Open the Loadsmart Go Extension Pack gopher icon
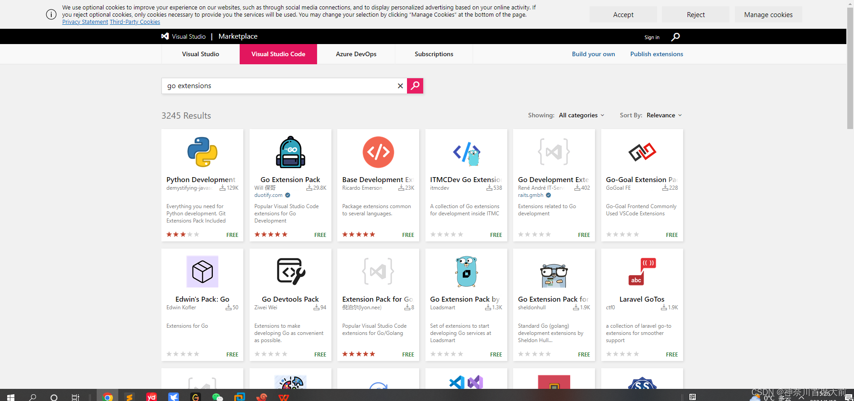This screenshot has height=401, width=854. (466, 272)
